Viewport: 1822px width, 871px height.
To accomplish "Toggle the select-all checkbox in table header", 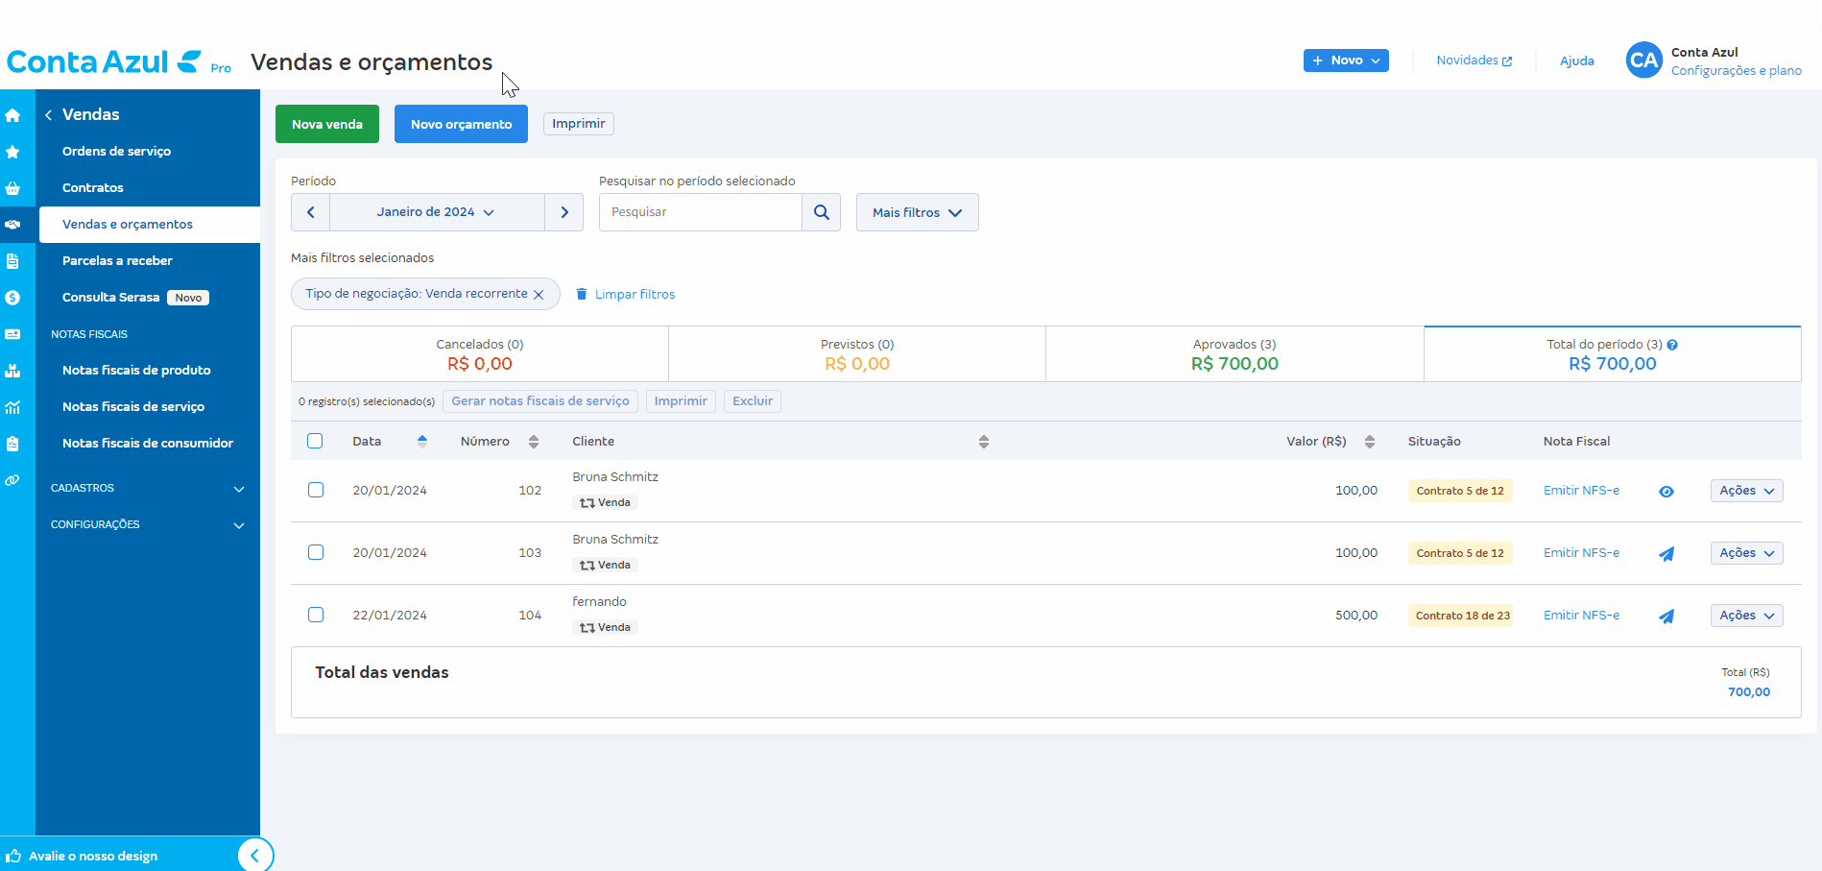I will tap(315, 441).
